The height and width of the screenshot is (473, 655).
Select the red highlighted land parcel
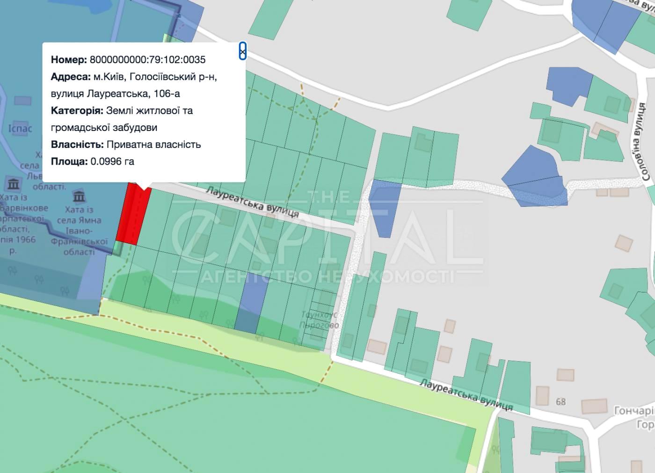[x=133, y=215]
